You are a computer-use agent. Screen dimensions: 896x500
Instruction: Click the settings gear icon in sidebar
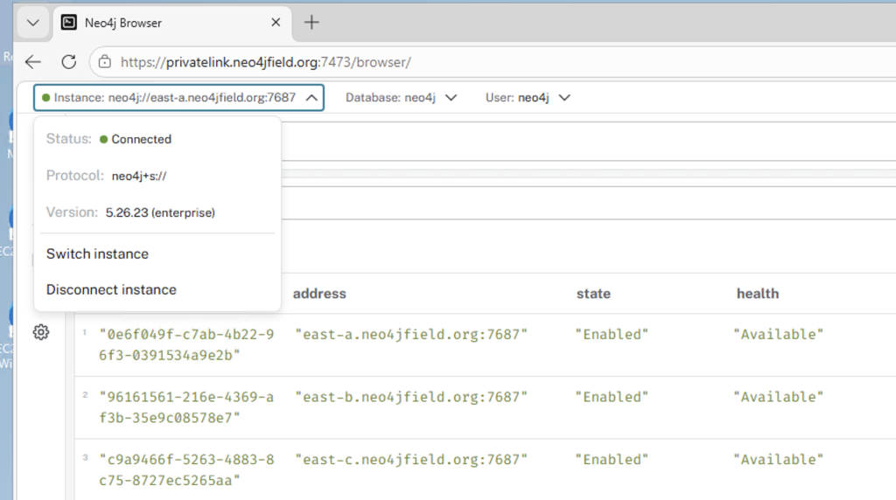pos(41,332)
